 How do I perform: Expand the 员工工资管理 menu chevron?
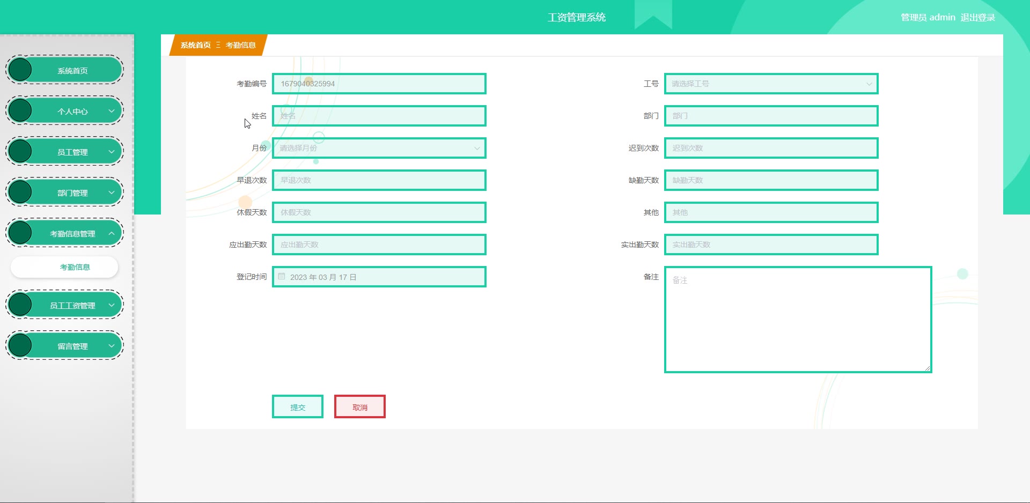(112, 305)
